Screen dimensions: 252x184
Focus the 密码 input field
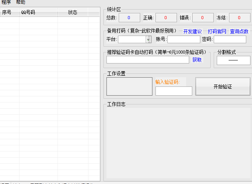tap(230, 39)
